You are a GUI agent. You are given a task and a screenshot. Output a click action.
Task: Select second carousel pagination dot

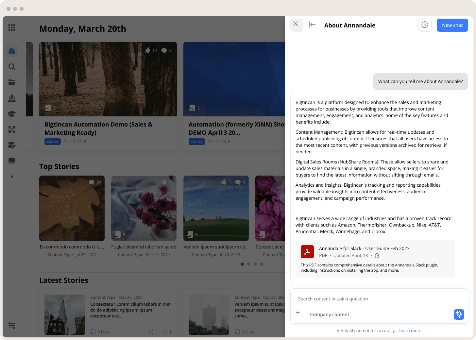249,264
